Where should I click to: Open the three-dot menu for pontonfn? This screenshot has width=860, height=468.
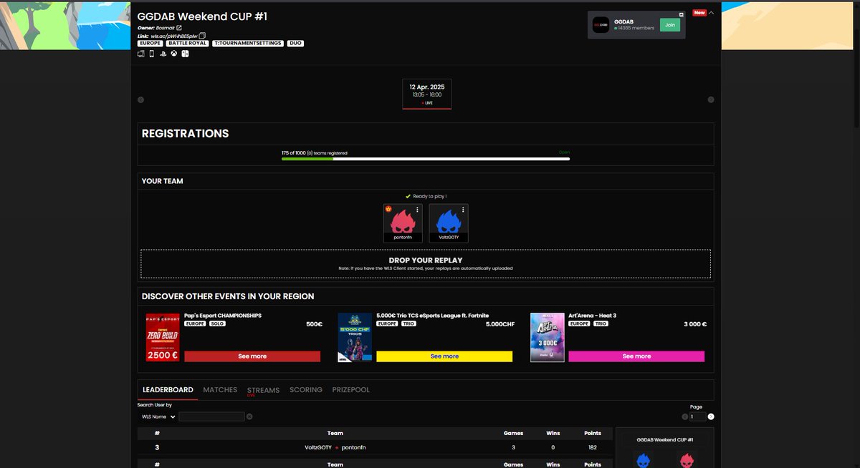418,210
